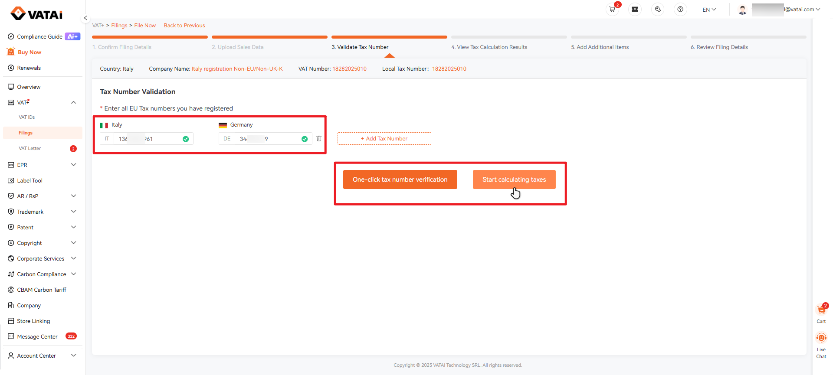Delete the Germany tax number
Image resolution: width=833 pixels, height=375 pixels.
coord(319,139)
